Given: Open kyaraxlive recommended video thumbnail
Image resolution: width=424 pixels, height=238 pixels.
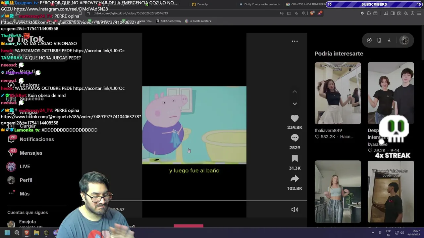Looking at the screenshot, I should click(391, 93).
